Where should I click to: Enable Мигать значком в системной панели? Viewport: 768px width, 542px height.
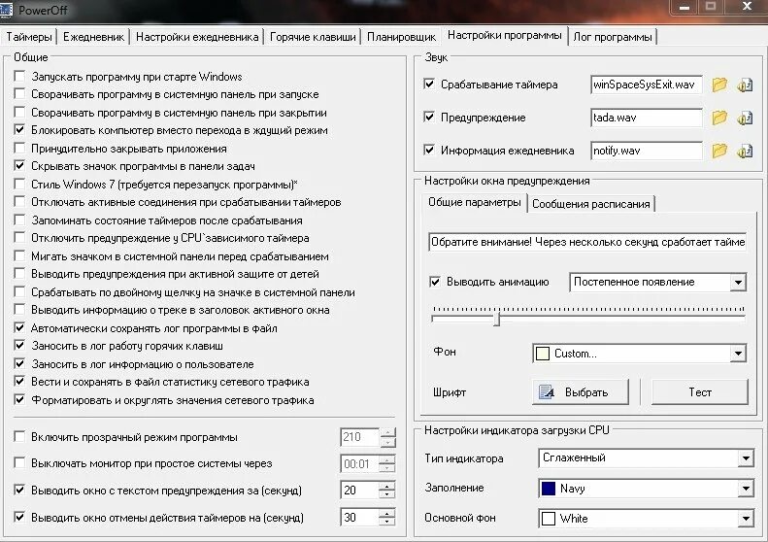19,256
